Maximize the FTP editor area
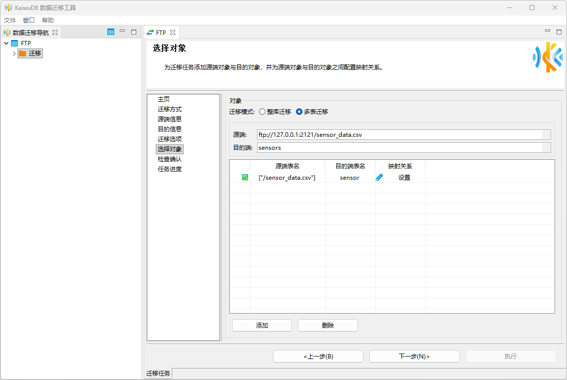Image resolution: width=567 pixels, height=380 pixels. 559,32
